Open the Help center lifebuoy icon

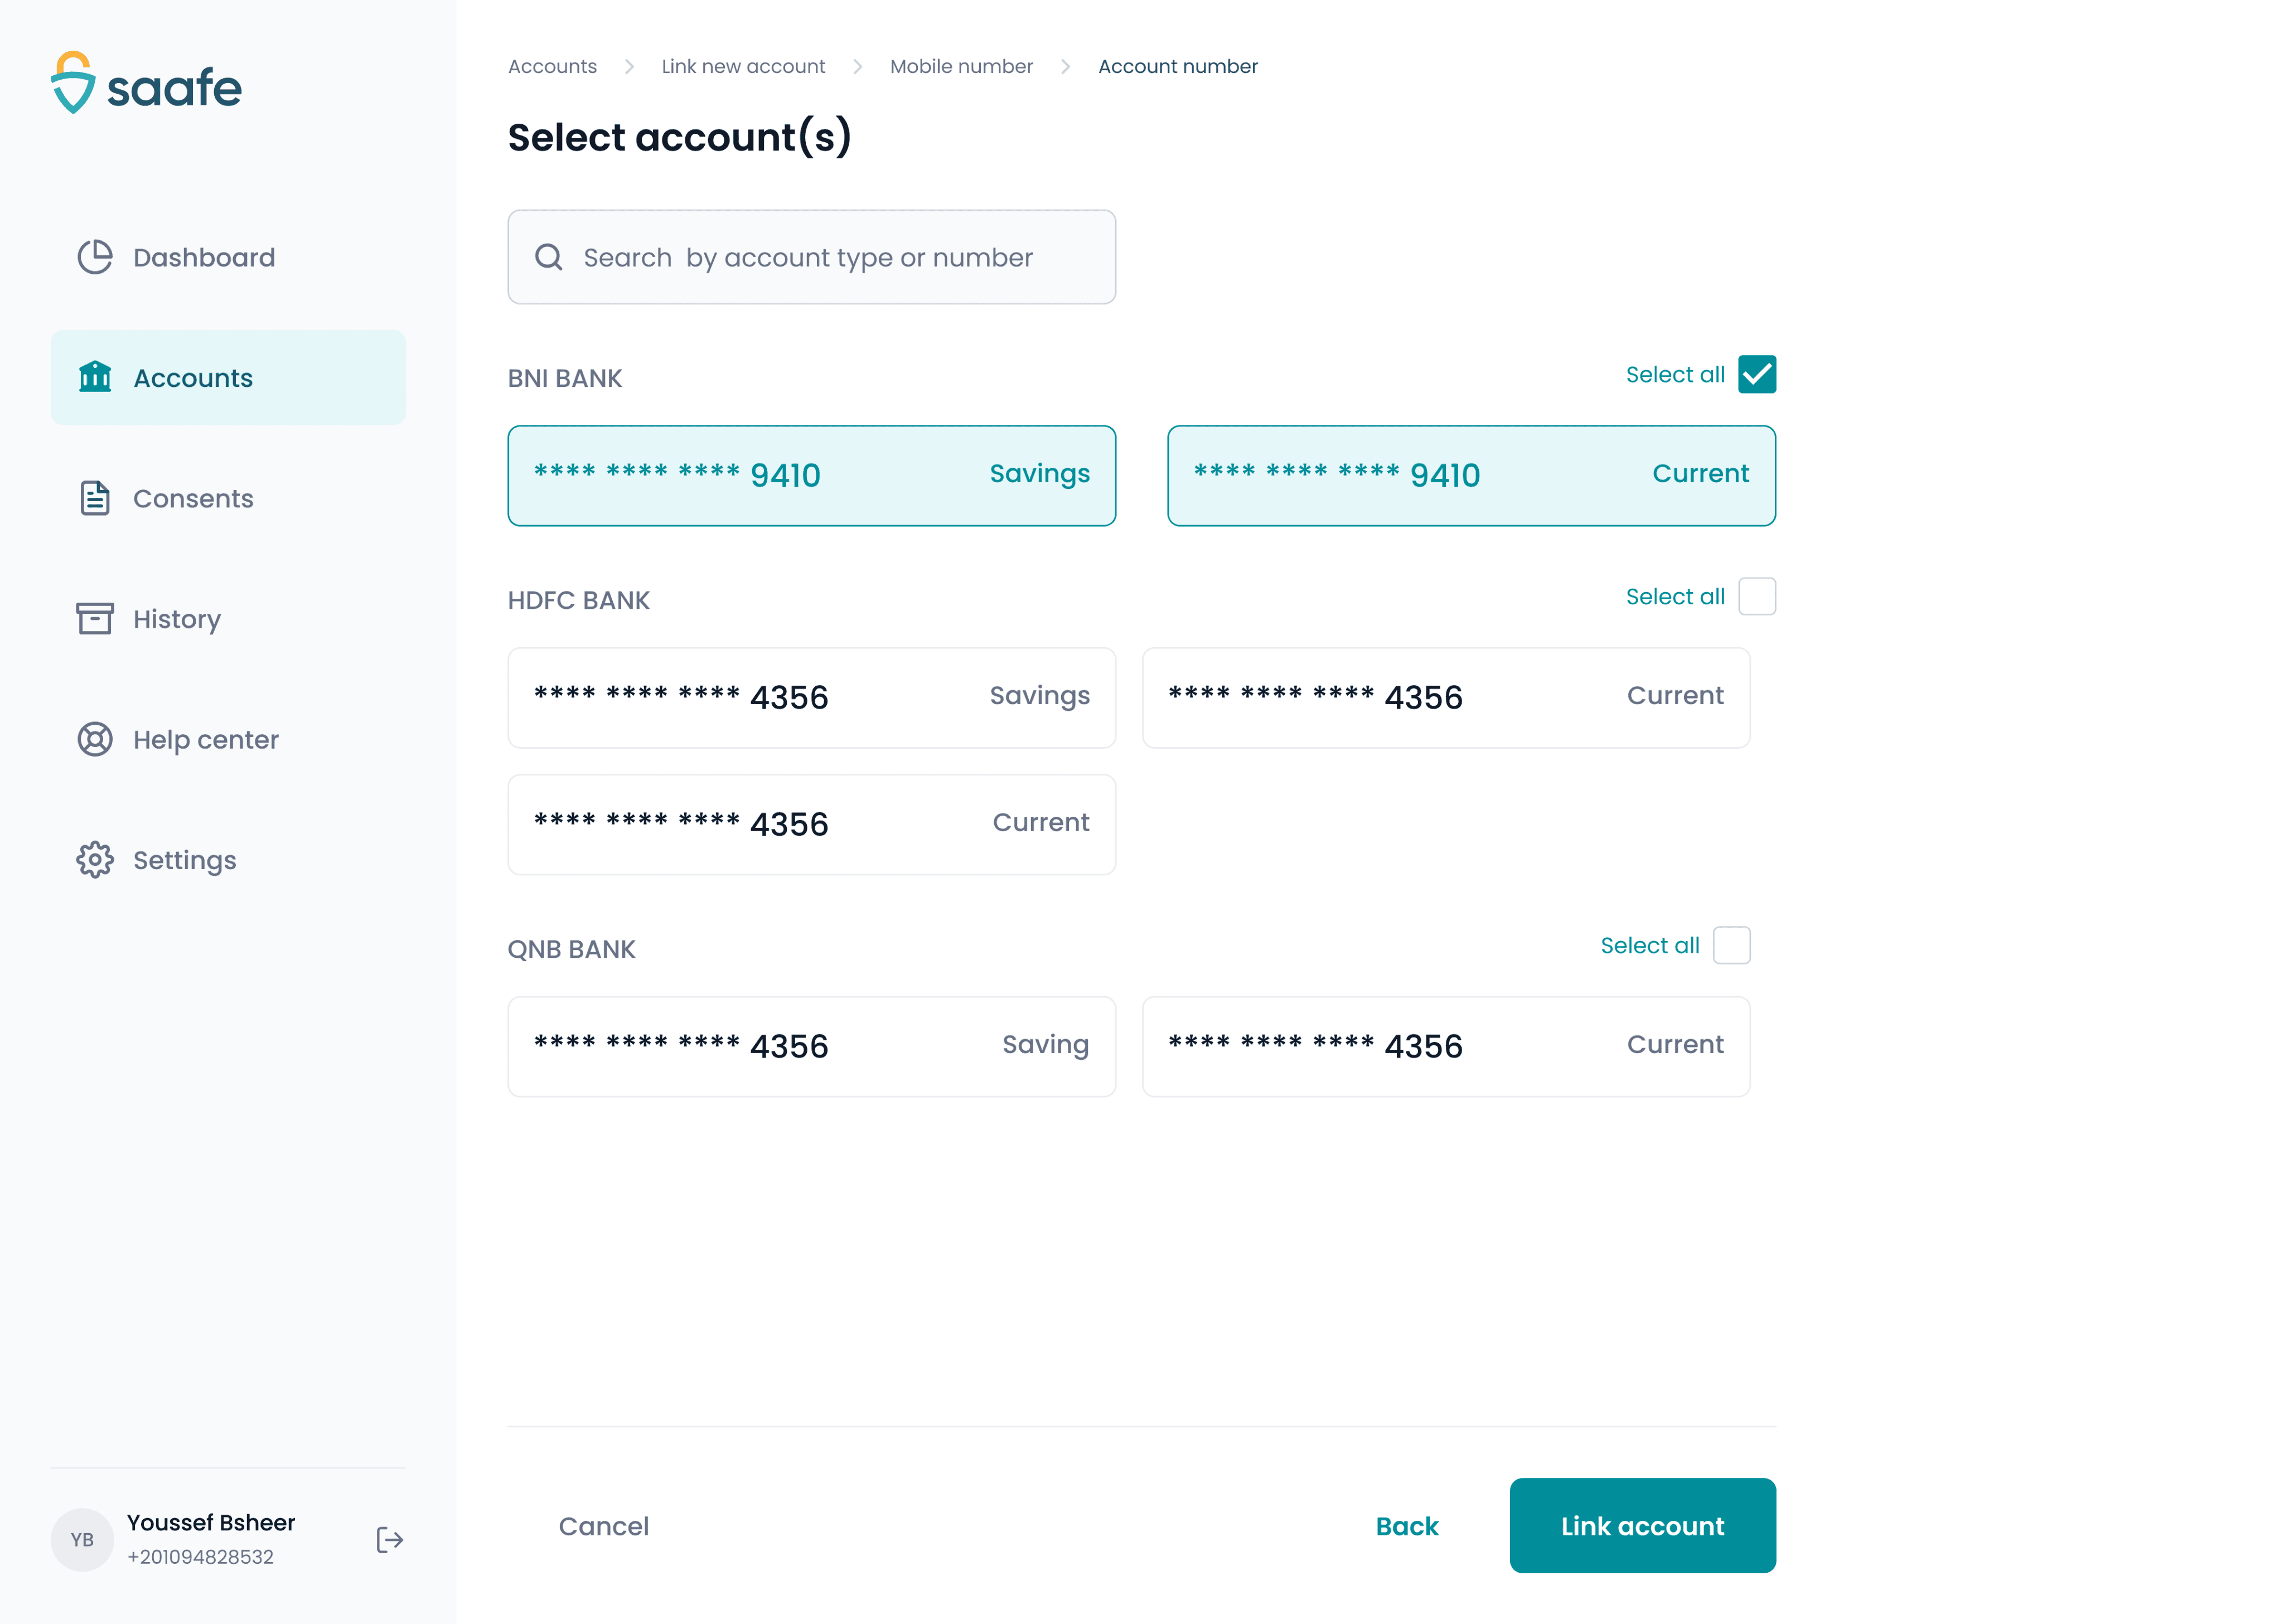95,739
